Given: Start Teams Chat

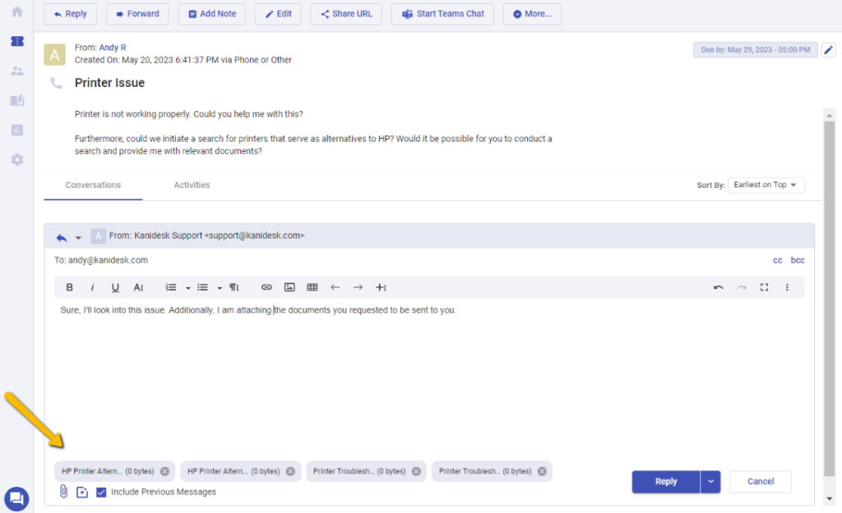Looking at the screenshot, I should (443, 14).
